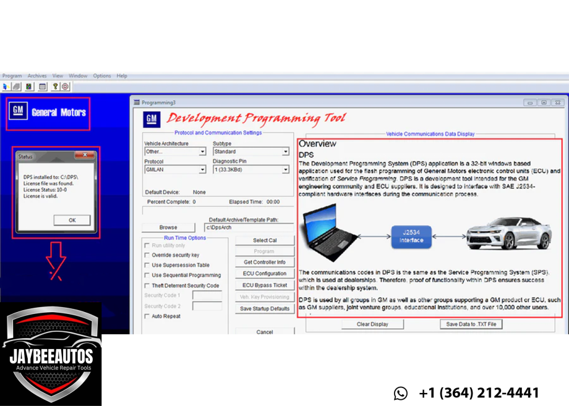Open the Subtype dropdown showing Standard

pyautogui.click(x=285, y=151)
